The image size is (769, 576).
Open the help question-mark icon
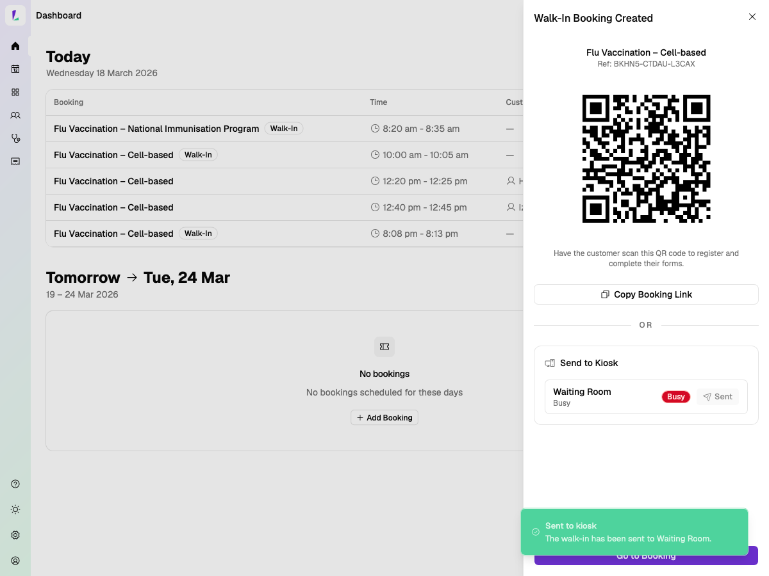(x=15, y=484)
